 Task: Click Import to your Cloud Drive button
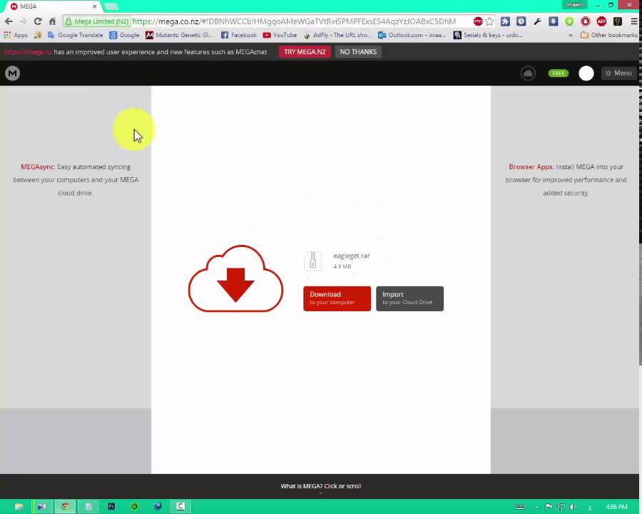[409, 298]
